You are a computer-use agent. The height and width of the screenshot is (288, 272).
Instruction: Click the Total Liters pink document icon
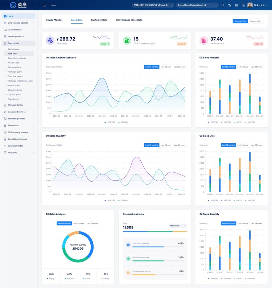pos(203,41)
